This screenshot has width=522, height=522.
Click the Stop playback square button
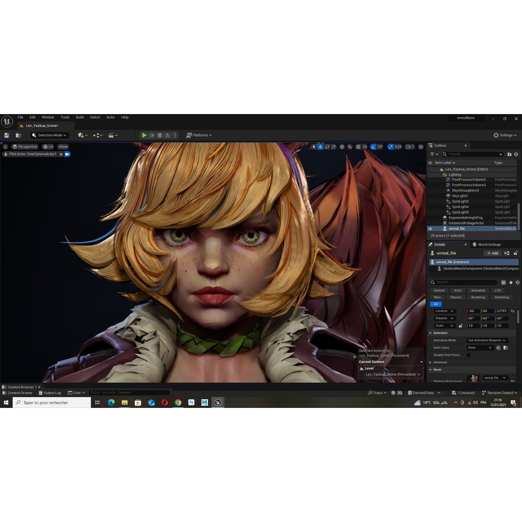coord(160,135)
